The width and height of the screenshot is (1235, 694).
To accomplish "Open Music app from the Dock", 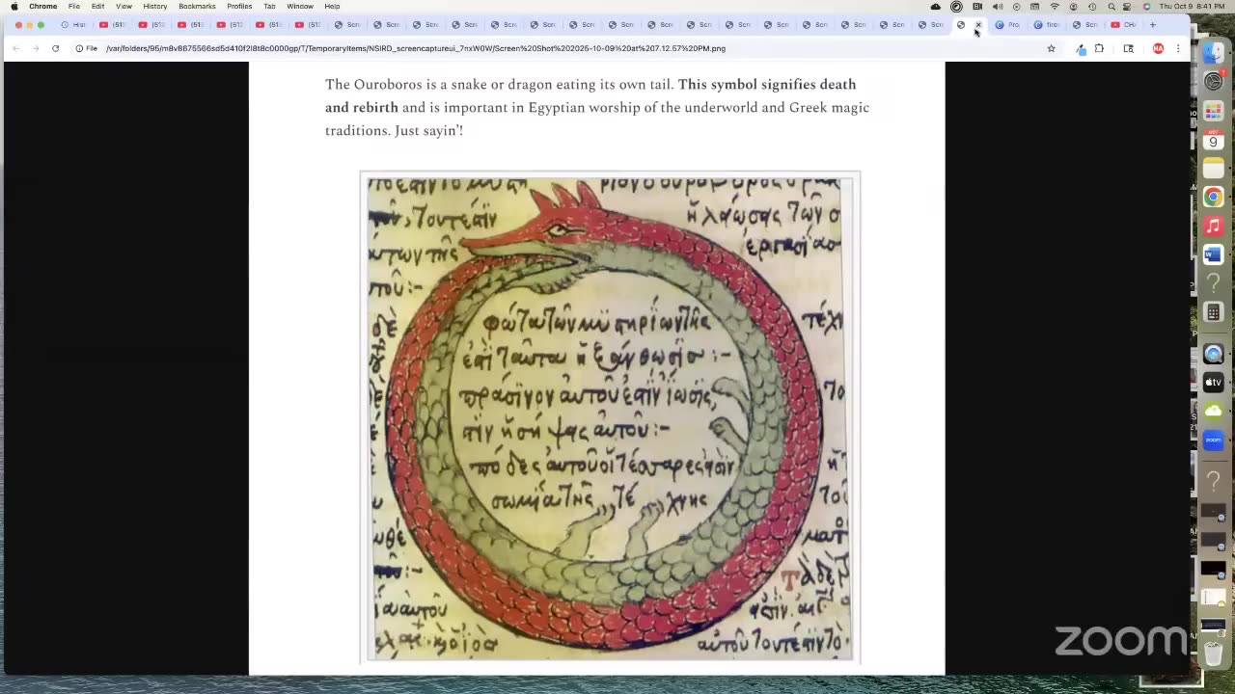I will pos(1214,227).
